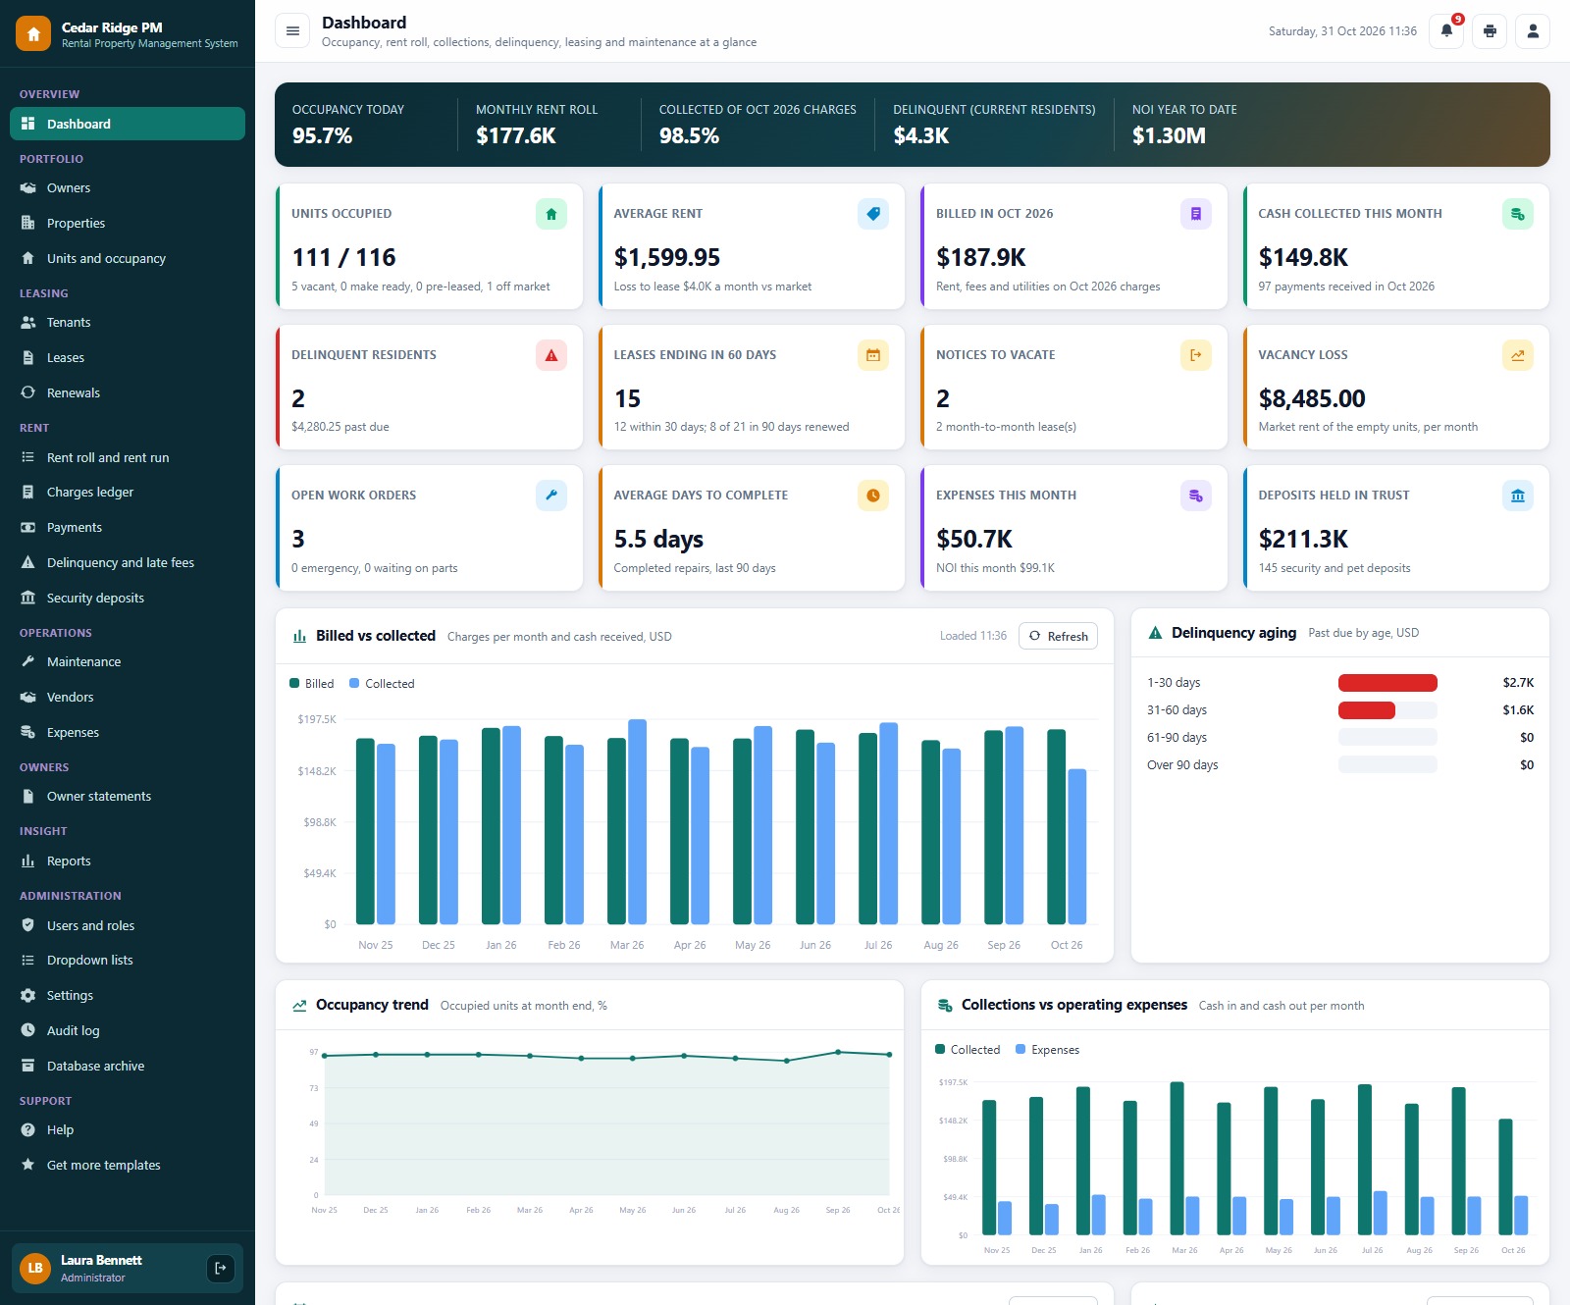Navigate to Rent roll and rent run

tap(128, 458)
